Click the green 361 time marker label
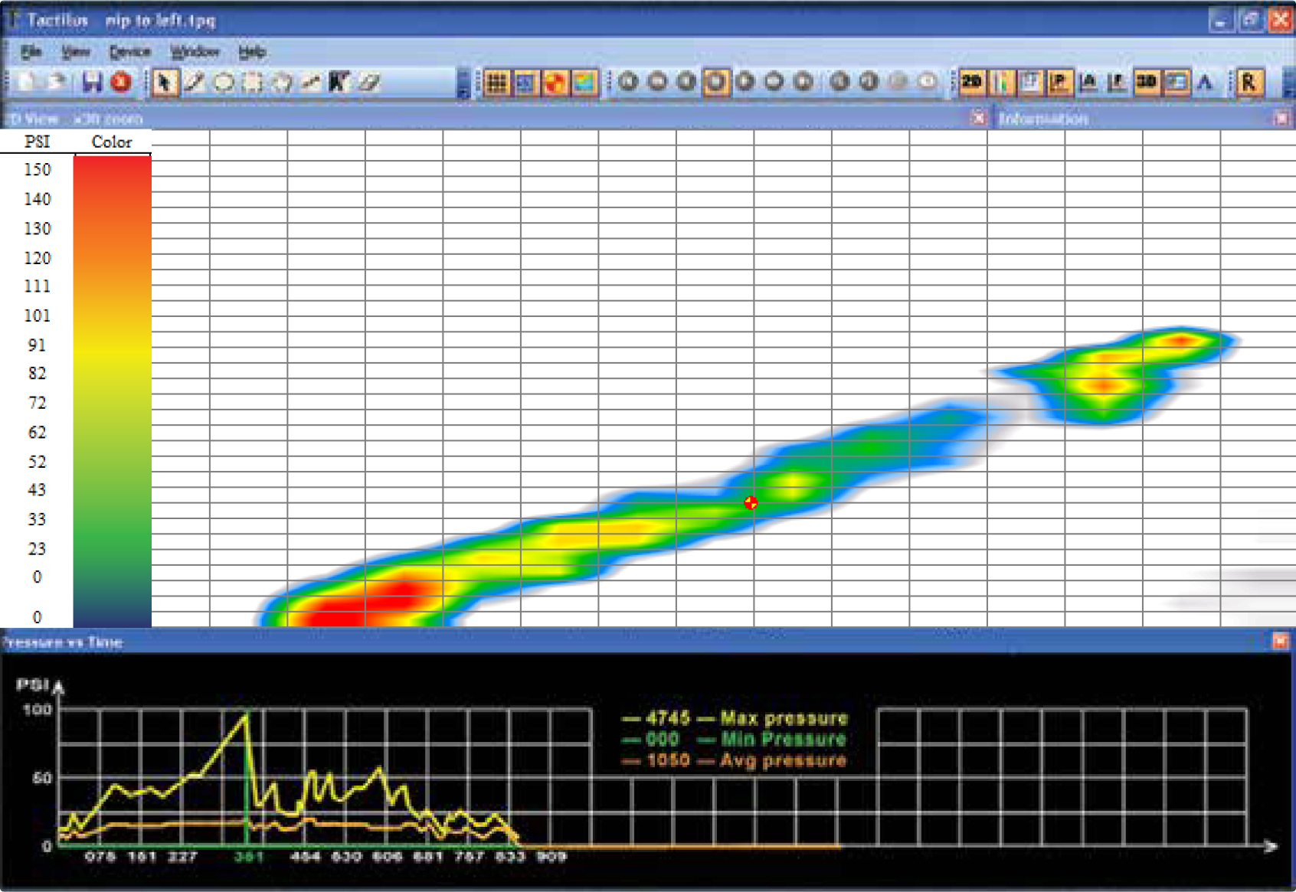The width and height of the screenshot is (1296, 892). pyautogui.click(x=249, y=857)
